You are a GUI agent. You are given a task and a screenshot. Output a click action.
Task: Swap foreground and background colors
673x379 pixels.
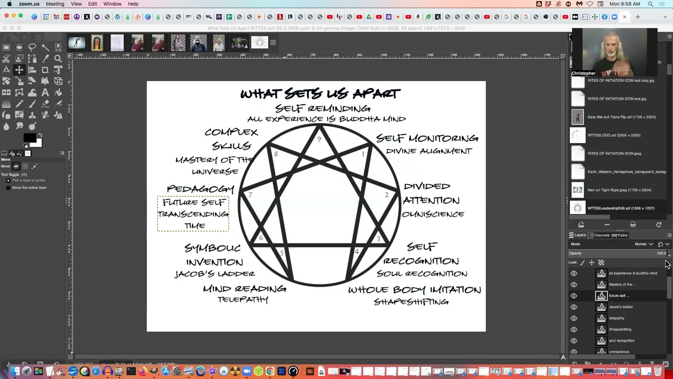[40, 135]
